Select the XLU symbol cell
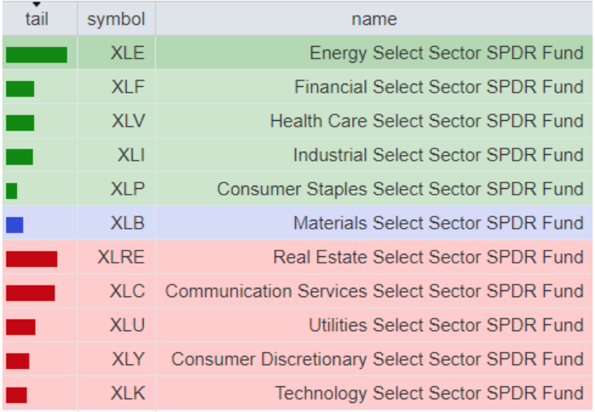 coord(127,326)
